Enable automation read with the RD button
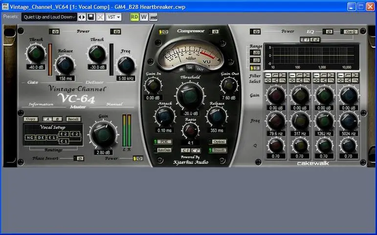377x235 pixels. [134, 17]
